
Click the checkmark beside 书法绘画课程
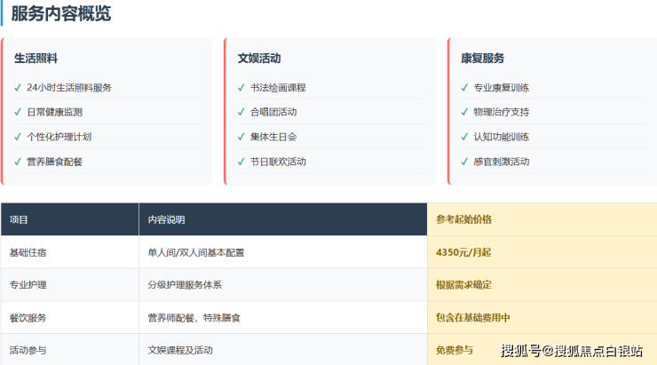coord(241,88)
